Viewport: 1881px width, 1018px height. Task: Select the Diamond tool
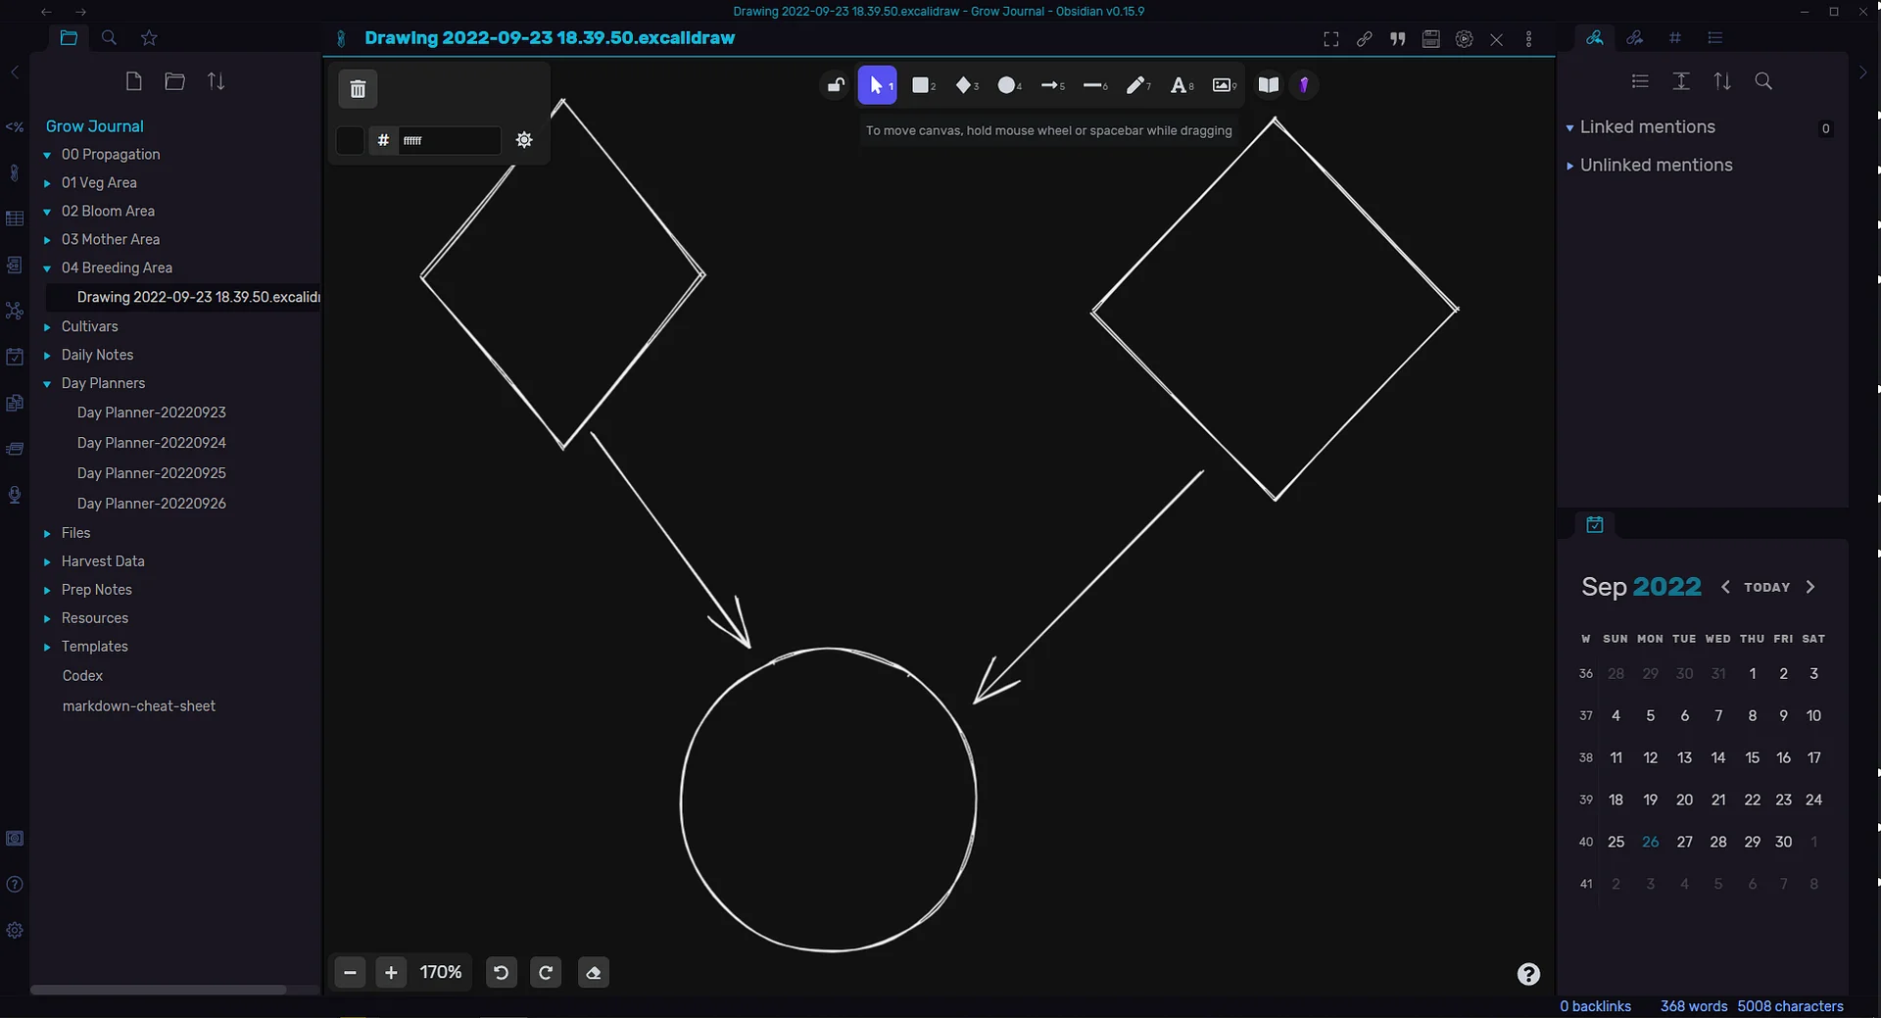click(x=965, y=85)
